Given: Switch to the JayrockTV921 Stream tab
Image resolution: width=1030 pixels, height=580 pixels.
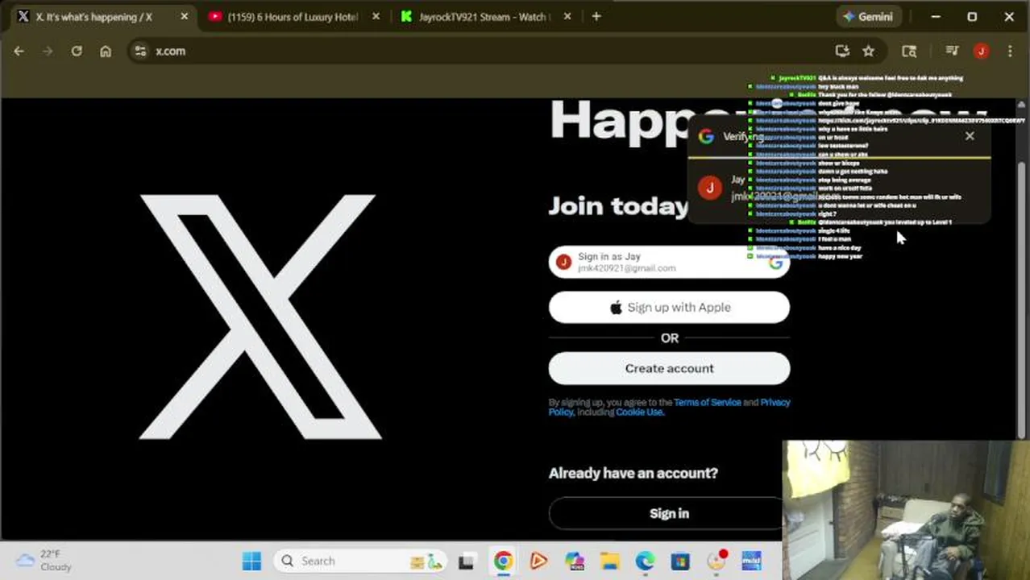Looking at the screenshot, I should tap(484, 16).
